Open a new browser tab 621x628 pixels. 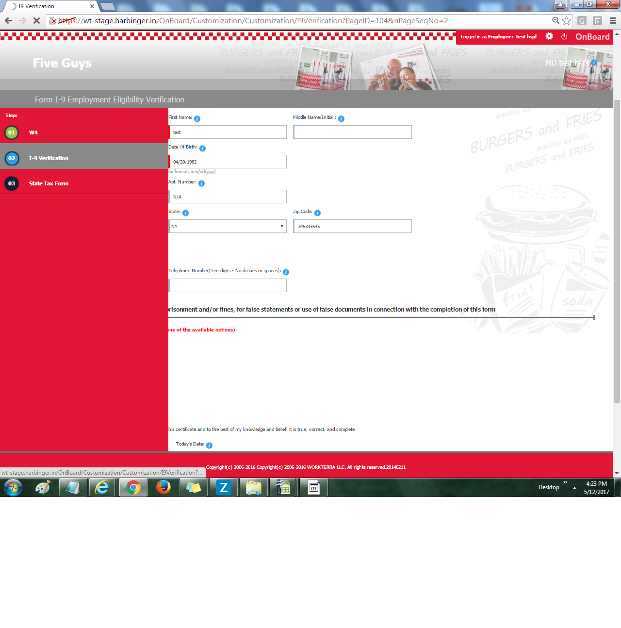point(107,6)
